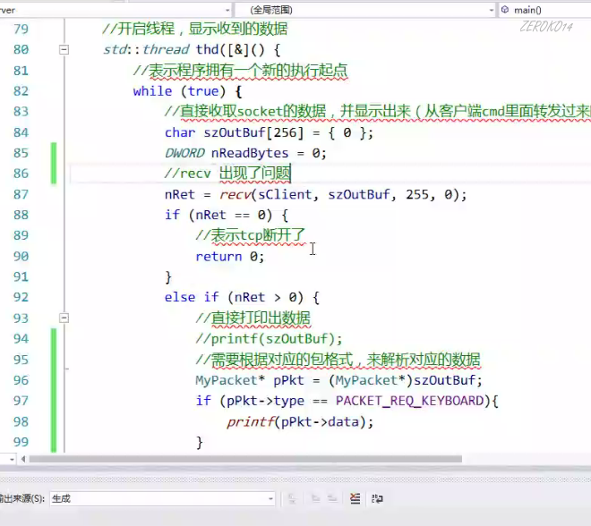Click 'PACKET_REQ_KEYBOARD' constant
The width and height of the screenshot is (591, 526).
tap(410, 401)
